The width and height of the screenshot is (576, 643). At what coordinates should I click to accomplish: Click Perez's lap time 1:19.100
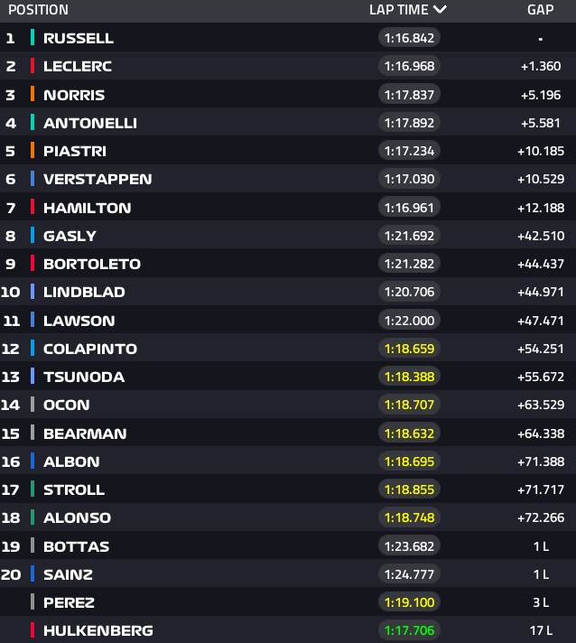(x=409, y=602)
